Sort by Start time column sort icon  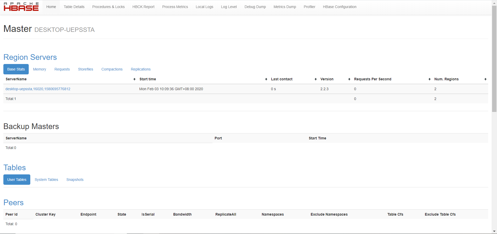tap(266, 79)
